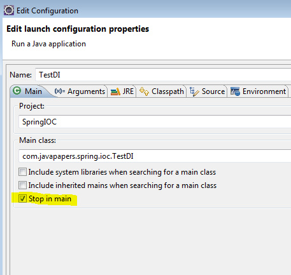Viewport: 291px width, 275px height.
Task: Click the Name: label
Action: 20,75
